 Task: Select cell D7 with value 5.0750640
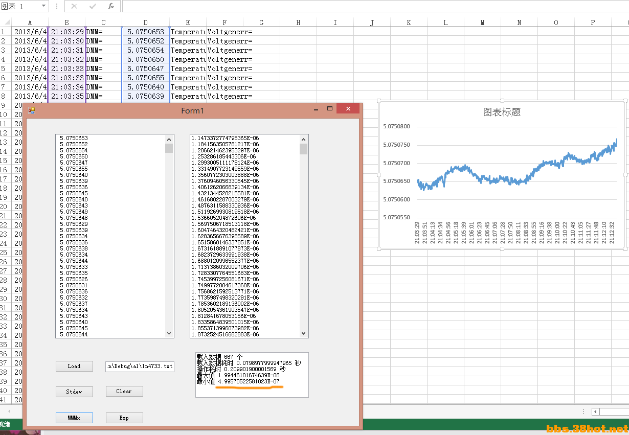[x=146, y=87]
